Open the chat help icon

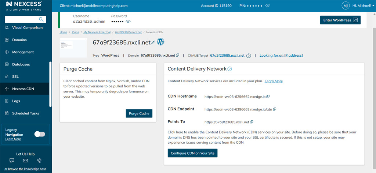(12, 161)
